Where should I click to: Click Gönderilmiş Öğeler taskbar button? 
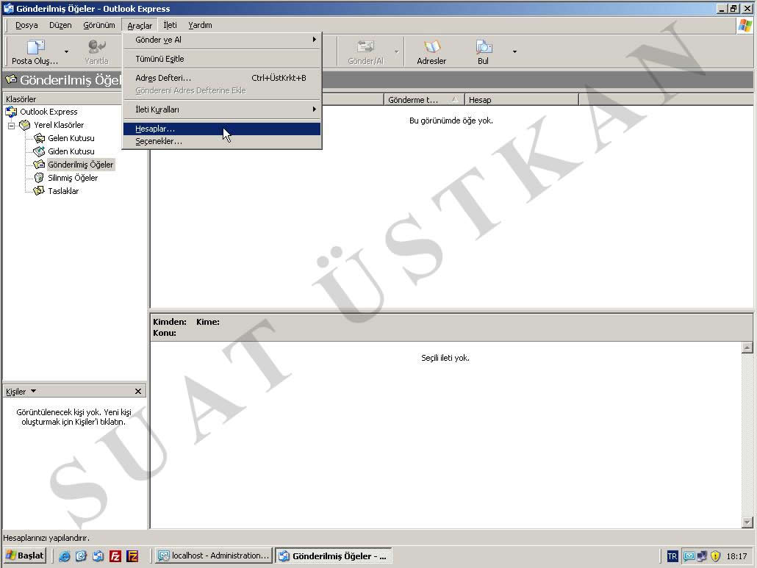[334, 556]
